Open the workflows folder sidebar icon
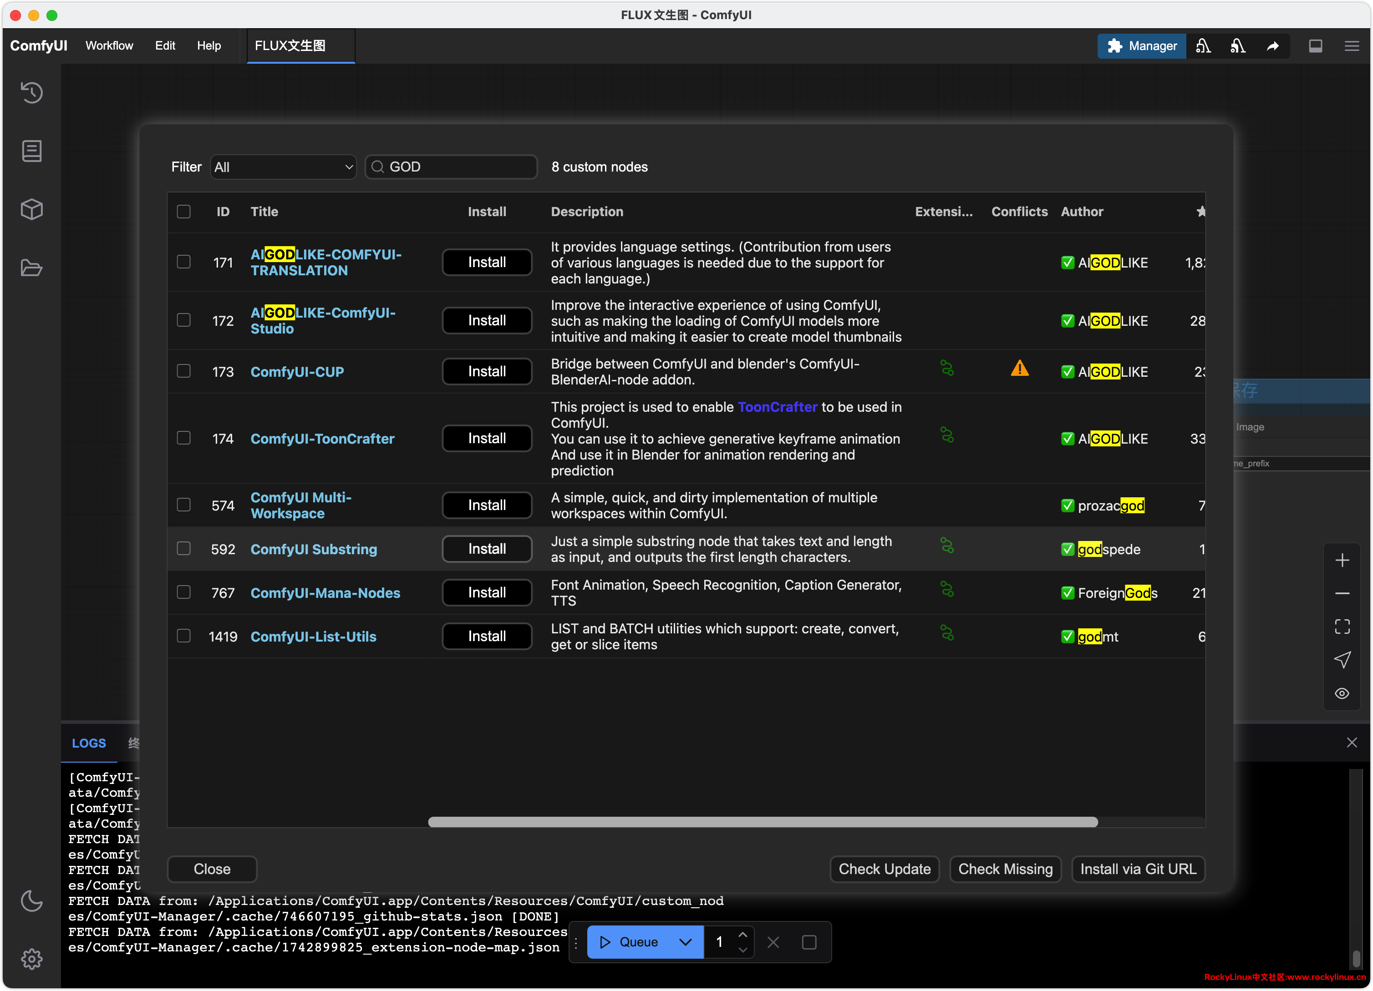The image size is (1373, 991). [31, 268]
